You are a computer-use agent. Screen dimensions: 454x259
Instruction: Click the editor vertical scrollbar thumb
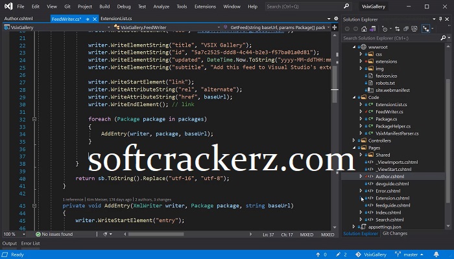coord(335,84)
